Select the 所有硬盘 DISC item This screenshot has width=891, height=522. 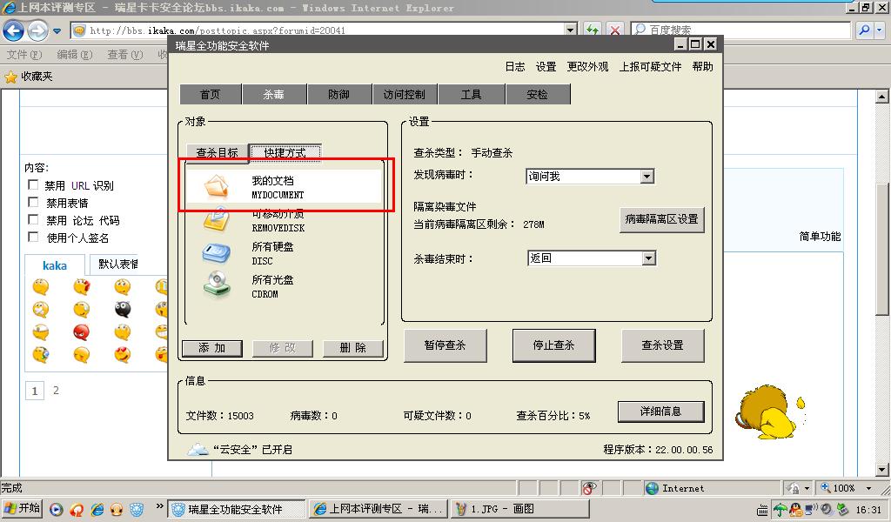(x=284, y=253)
